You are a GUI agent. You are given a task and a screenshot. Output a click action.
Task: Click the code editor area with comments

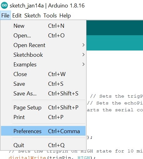tap(115, 104)
